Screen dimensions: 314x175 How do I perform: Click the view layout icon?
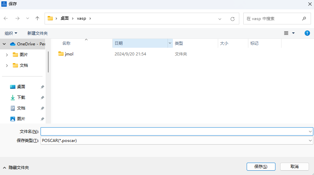tap(286, 33)
